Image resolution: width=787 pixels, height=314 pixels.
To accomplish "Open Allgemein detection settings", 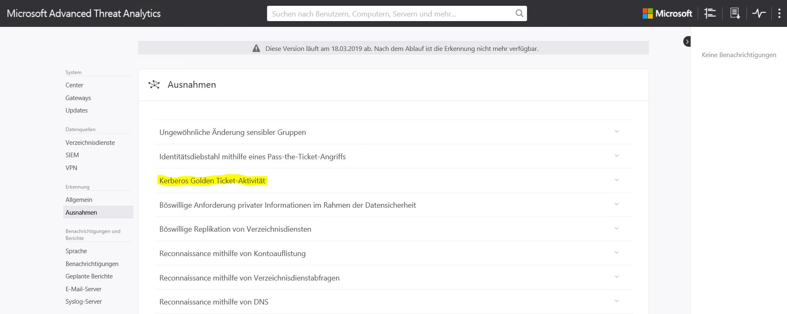I will [x=79, y=200].
